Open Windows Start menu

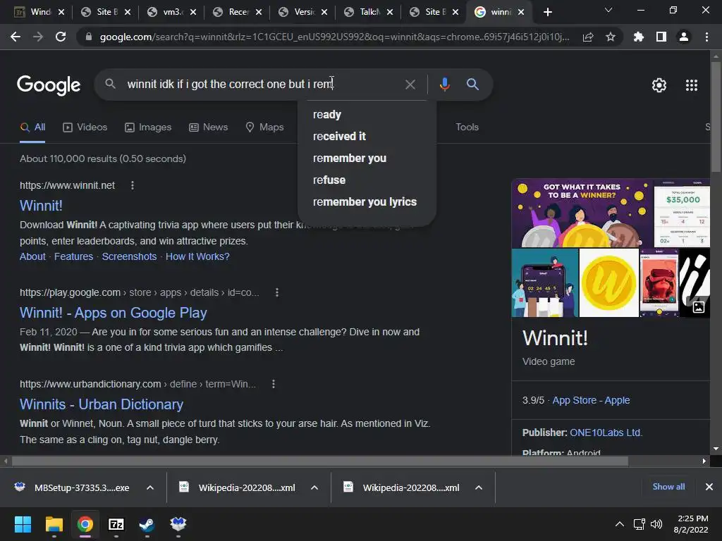coord(23,524)
